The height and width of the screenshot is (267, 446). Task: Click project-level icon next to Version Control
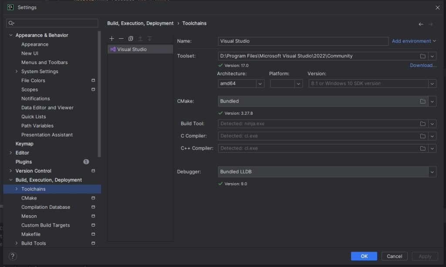click(x=93, y=171)
